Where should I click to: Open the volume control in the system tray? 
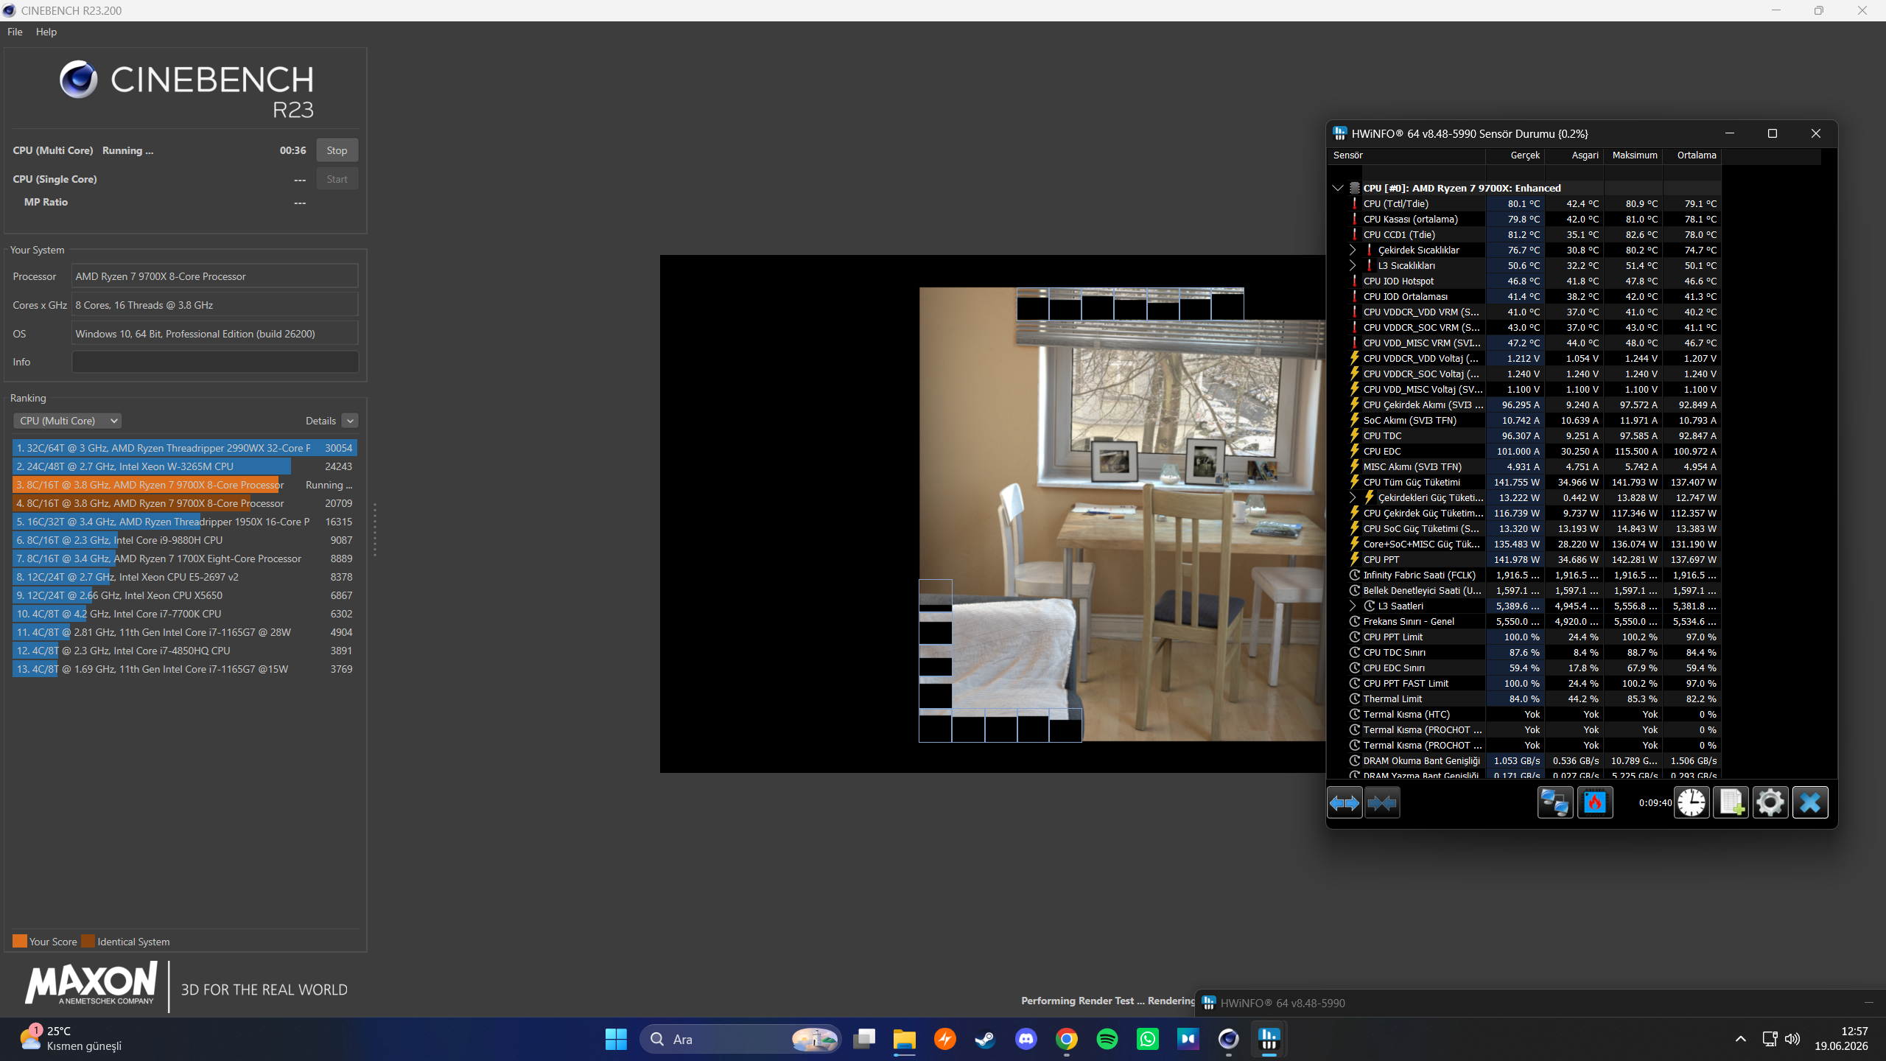(1793, 1039)
